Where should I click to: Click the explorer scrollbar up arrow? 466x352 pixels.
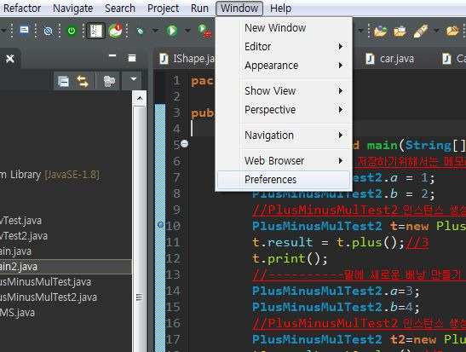(x=140, y=98)
